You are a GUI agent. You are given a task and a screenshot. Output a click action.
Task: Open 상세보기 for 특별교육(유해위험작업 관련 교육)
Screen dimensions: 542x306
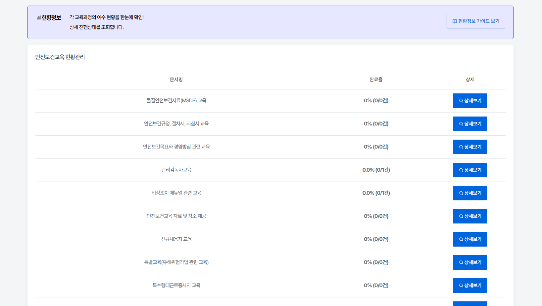(470, 262)
